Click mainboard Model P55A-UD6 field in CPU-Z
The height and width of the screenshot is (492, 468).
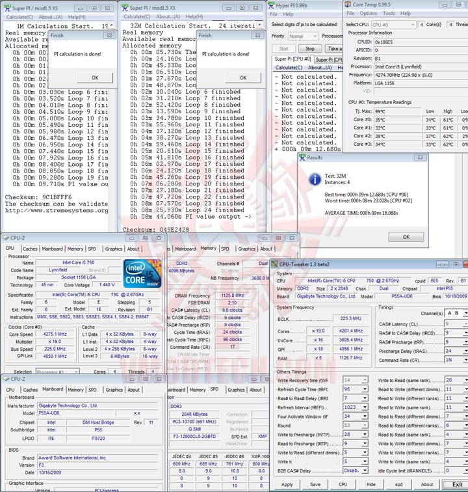[75, 413]
